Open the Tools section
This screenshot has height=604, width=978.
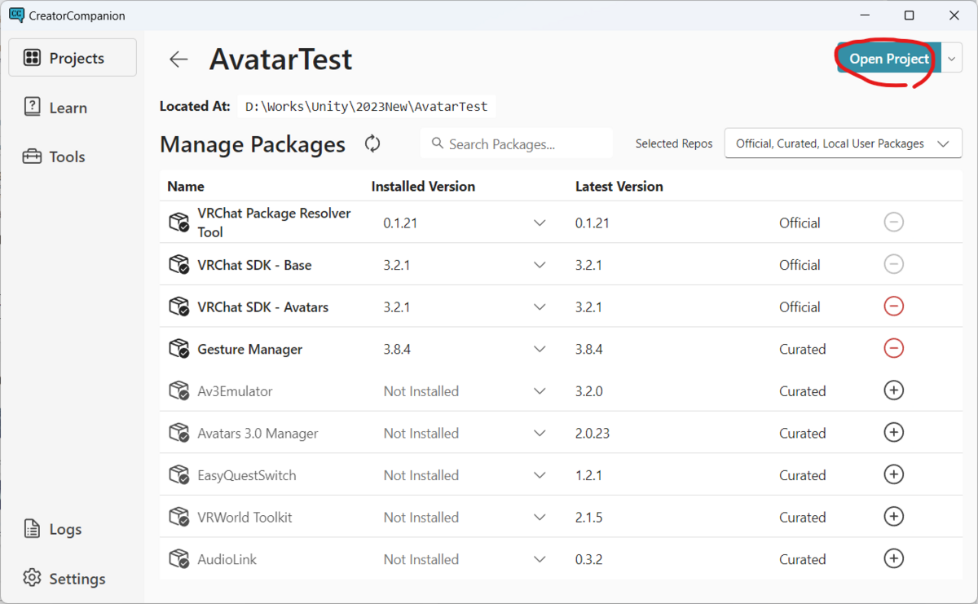(x=66, y=157)
